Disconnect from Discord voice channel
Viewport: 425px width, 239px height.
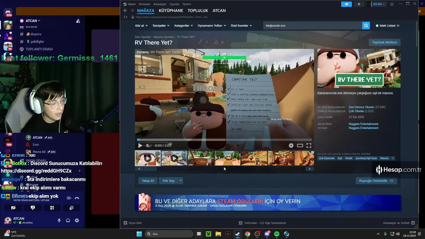click(77, 198)
